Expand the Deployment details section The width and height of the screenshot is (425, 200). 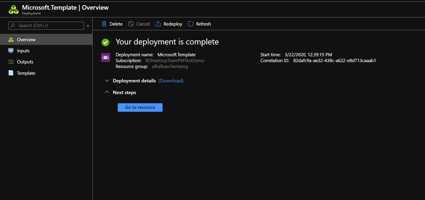107,81
